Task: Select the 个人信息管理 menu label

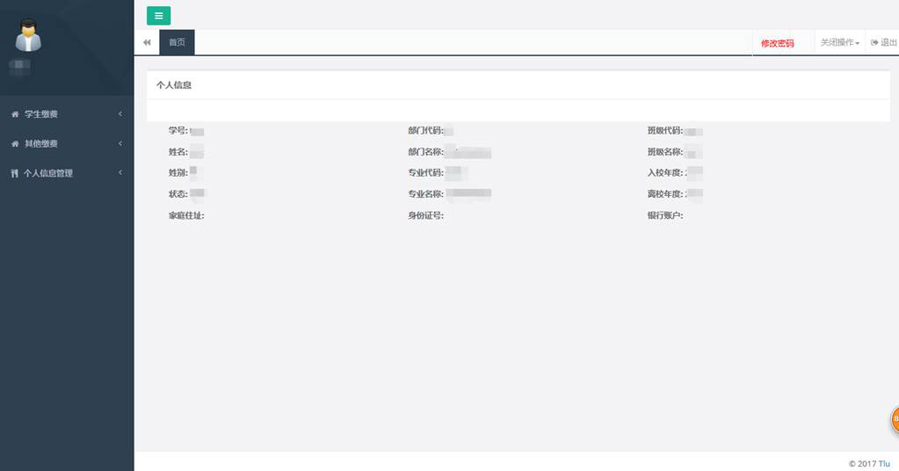Action: 48,174
